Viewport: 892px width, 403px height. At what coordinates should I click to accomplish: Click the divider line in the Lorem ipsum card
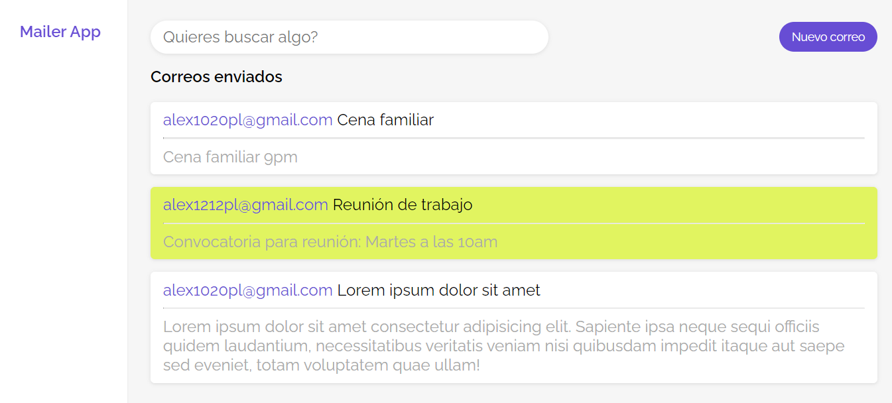click(x=514, y=308)
